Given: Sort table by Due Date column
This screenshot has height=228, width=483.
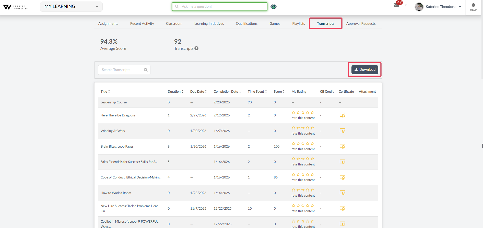Looking at the screenshot, I should pos(198,91).
